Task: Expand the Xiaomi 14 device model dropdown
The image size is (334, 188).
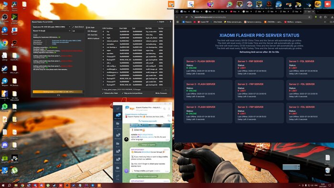Action: pyautogui.click(x=52, y=31)
